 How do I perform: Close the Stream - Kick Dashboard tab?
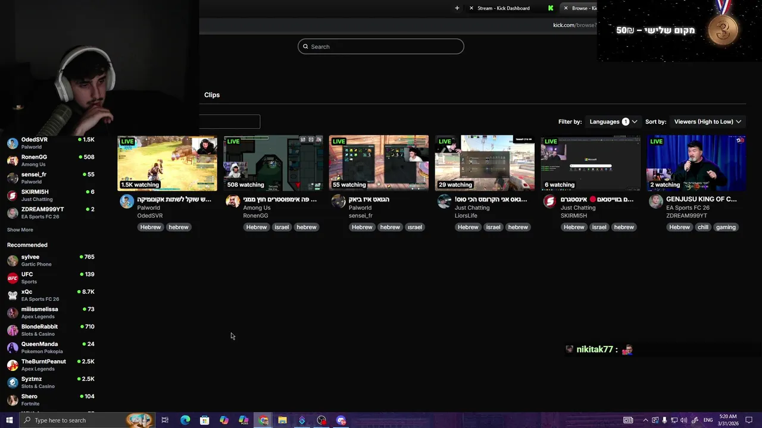point(471,8)
